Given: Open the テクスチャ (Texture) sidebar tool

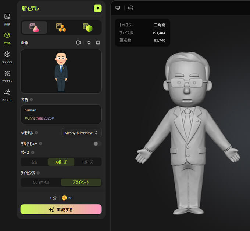Looking at the screenshot, I should click(x=7, y=76).
